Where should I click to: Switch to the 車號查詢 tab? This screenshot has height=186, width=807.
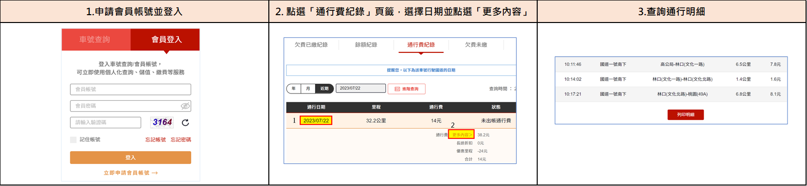(96, 40)
